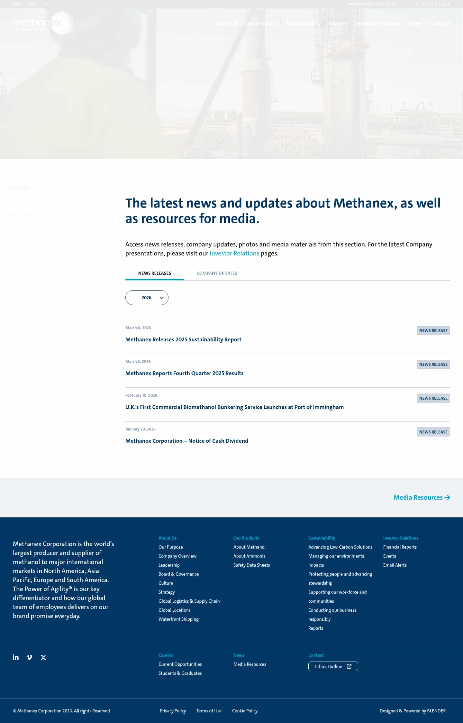Open Methanex Reports Fourth Quarter 2025 Results
Image resolution: width=463 pixels, height=723 pixels.
tap(184, 373)
